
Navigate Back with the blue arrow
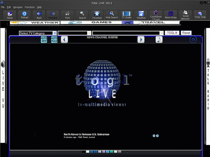(39, 15)
